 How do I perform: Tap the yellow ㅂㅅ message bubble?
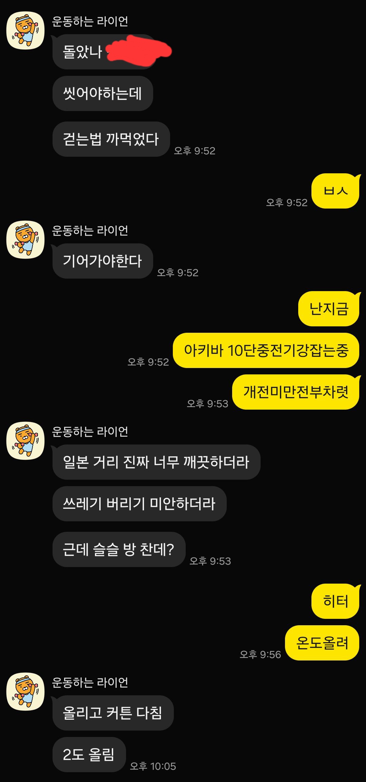[x=335, y=191]
